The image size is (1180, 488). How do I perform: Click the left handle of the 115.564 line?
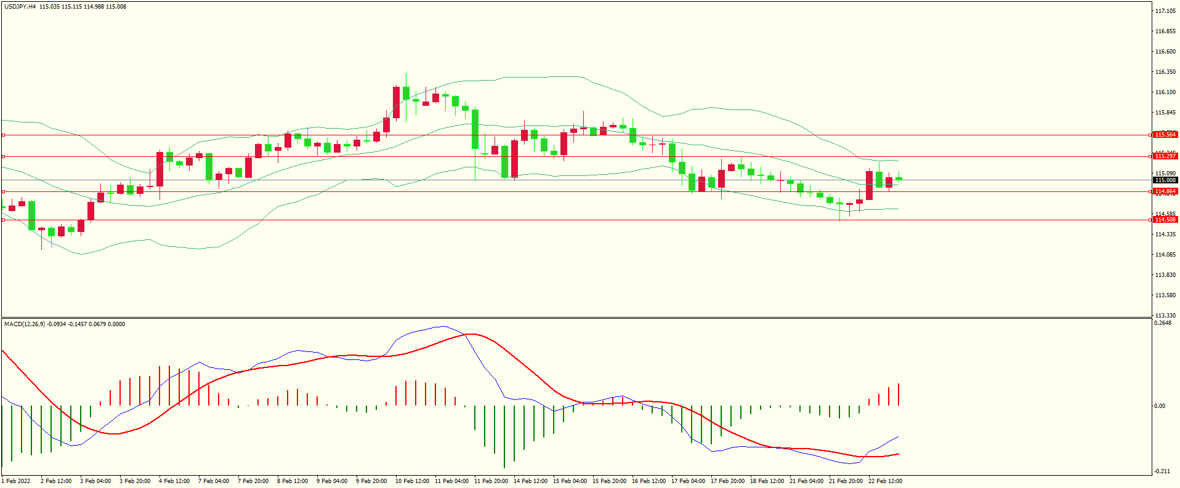pos(3,135)
